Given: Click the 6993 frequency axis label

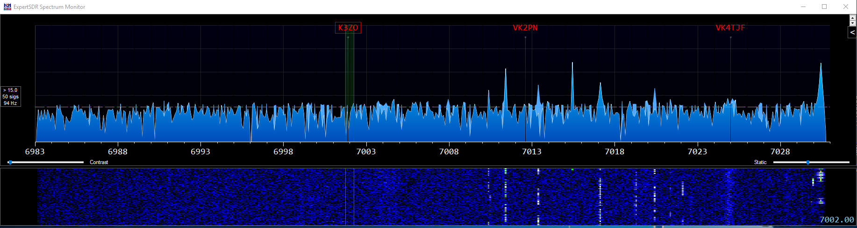Looking at the screenshot, I should [x=200, y=152].
